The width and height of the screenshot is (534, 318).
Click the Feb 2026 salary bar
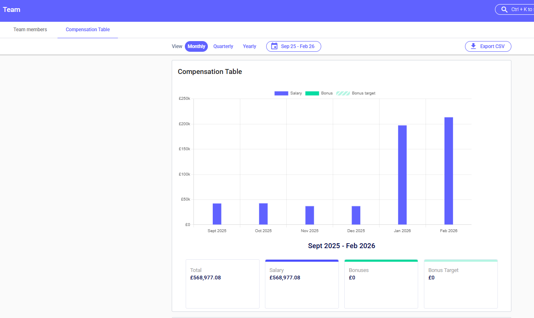click(449, 171)
